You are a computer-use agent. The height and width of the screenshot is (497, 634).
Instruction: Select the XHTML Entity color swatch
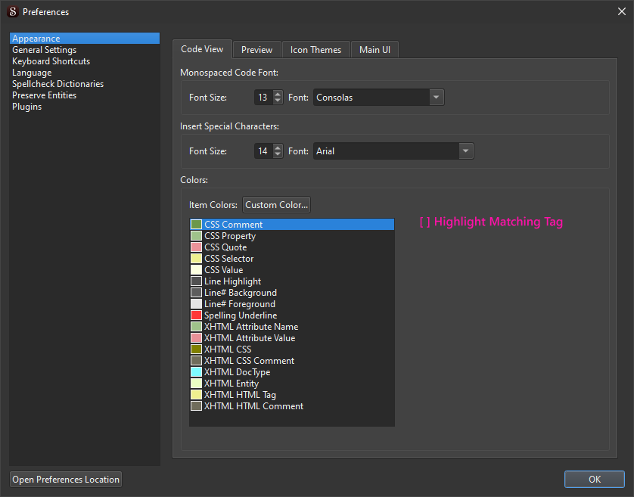[196, 384]
